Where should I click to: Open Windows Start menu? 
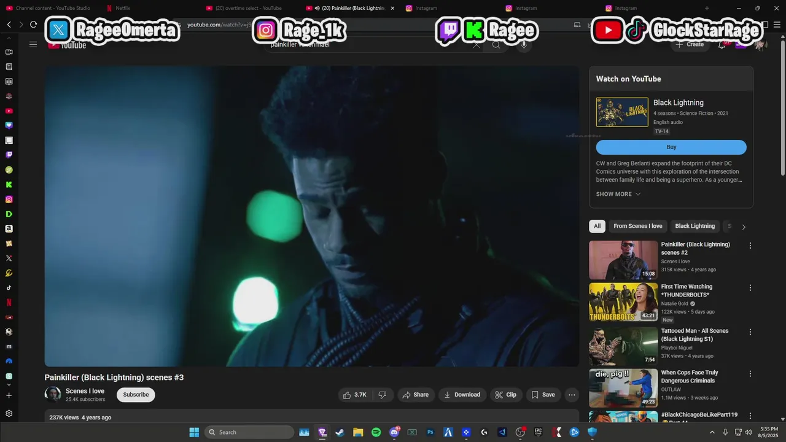click(194, 432)
